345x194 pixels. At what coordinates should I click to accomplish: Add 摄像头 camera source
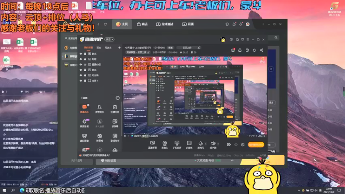tap(165, 145)
